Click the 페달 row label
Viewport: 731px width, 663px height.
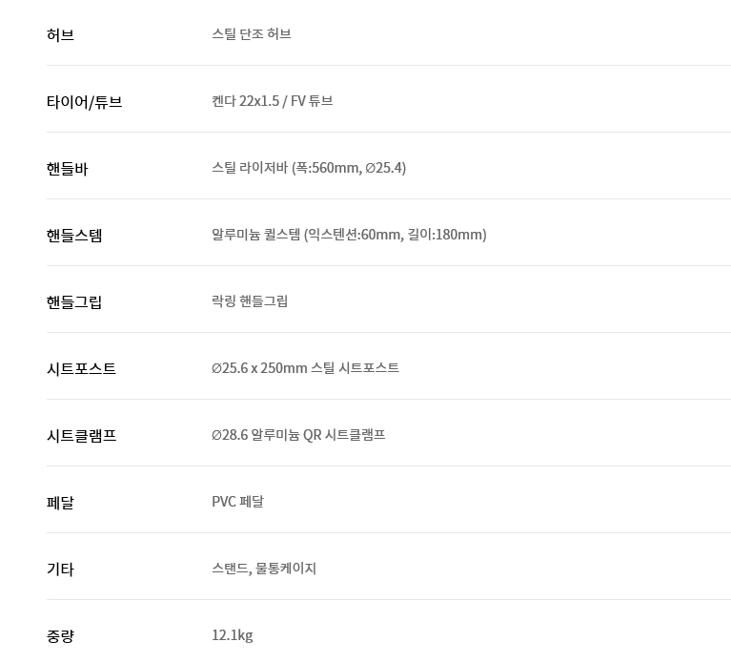(60, 503)
